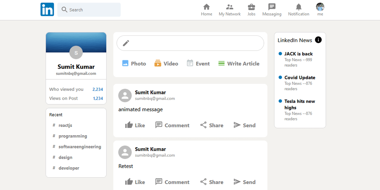380x190 pixels.
Task: Click the 'Recent' heading
Action: click(x=56, y=115)
